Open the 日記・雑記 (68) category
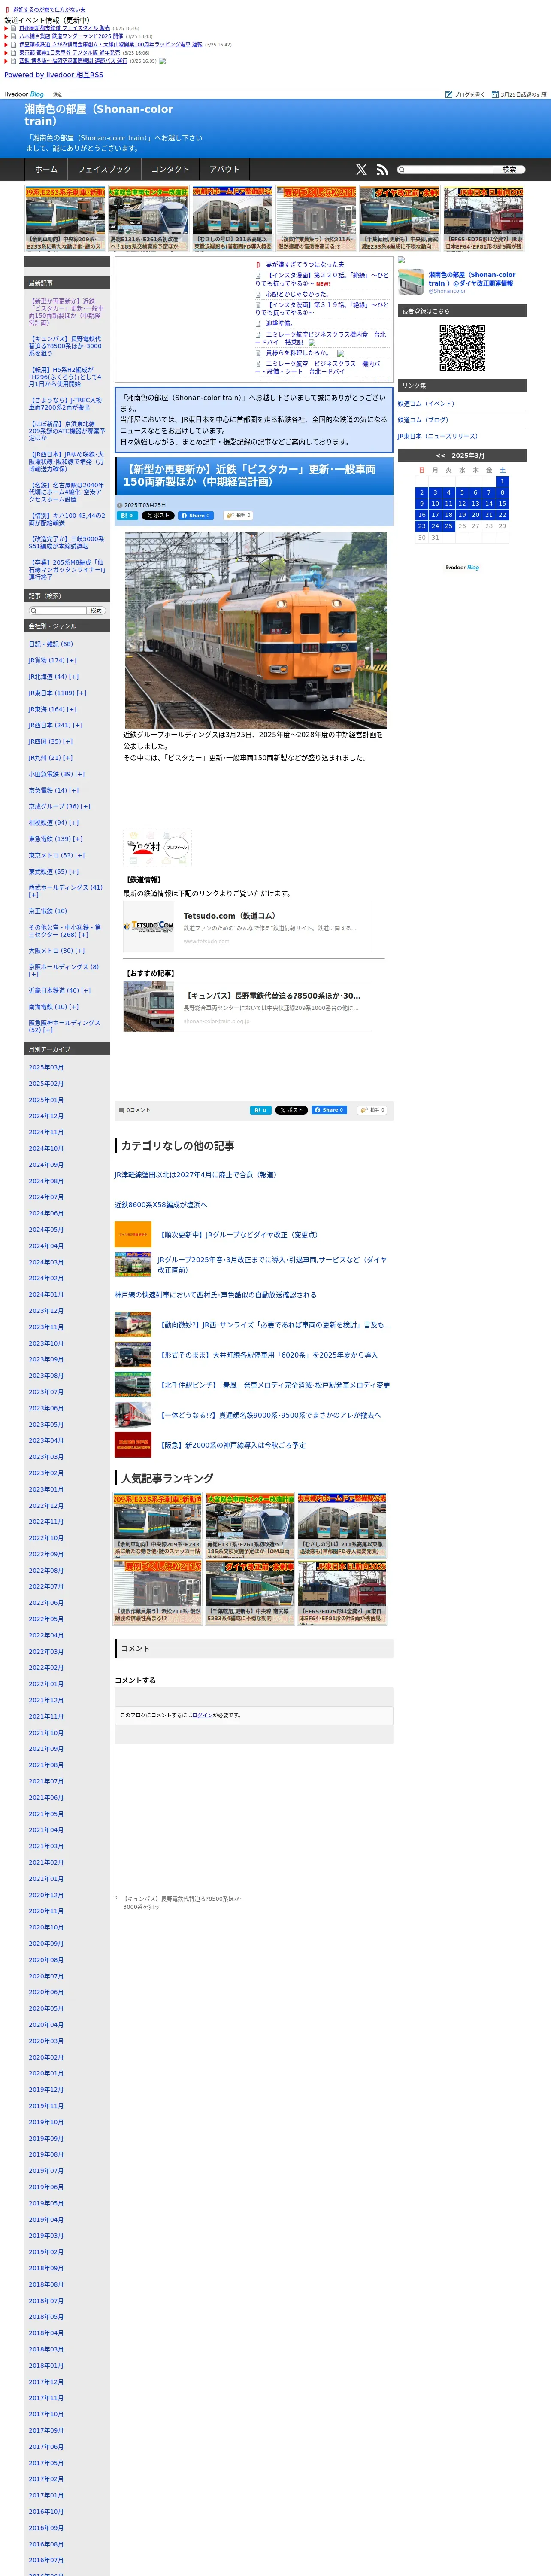This screenshot has width=551, height=2576. point(51,644)
